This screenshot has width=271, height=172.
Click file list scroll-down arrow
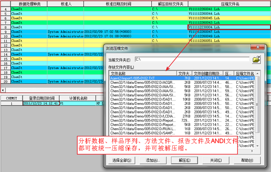coord(257,146)
